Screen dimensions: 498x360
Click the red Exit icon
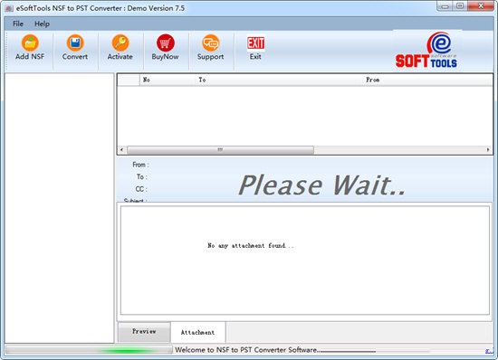(255, 43)
